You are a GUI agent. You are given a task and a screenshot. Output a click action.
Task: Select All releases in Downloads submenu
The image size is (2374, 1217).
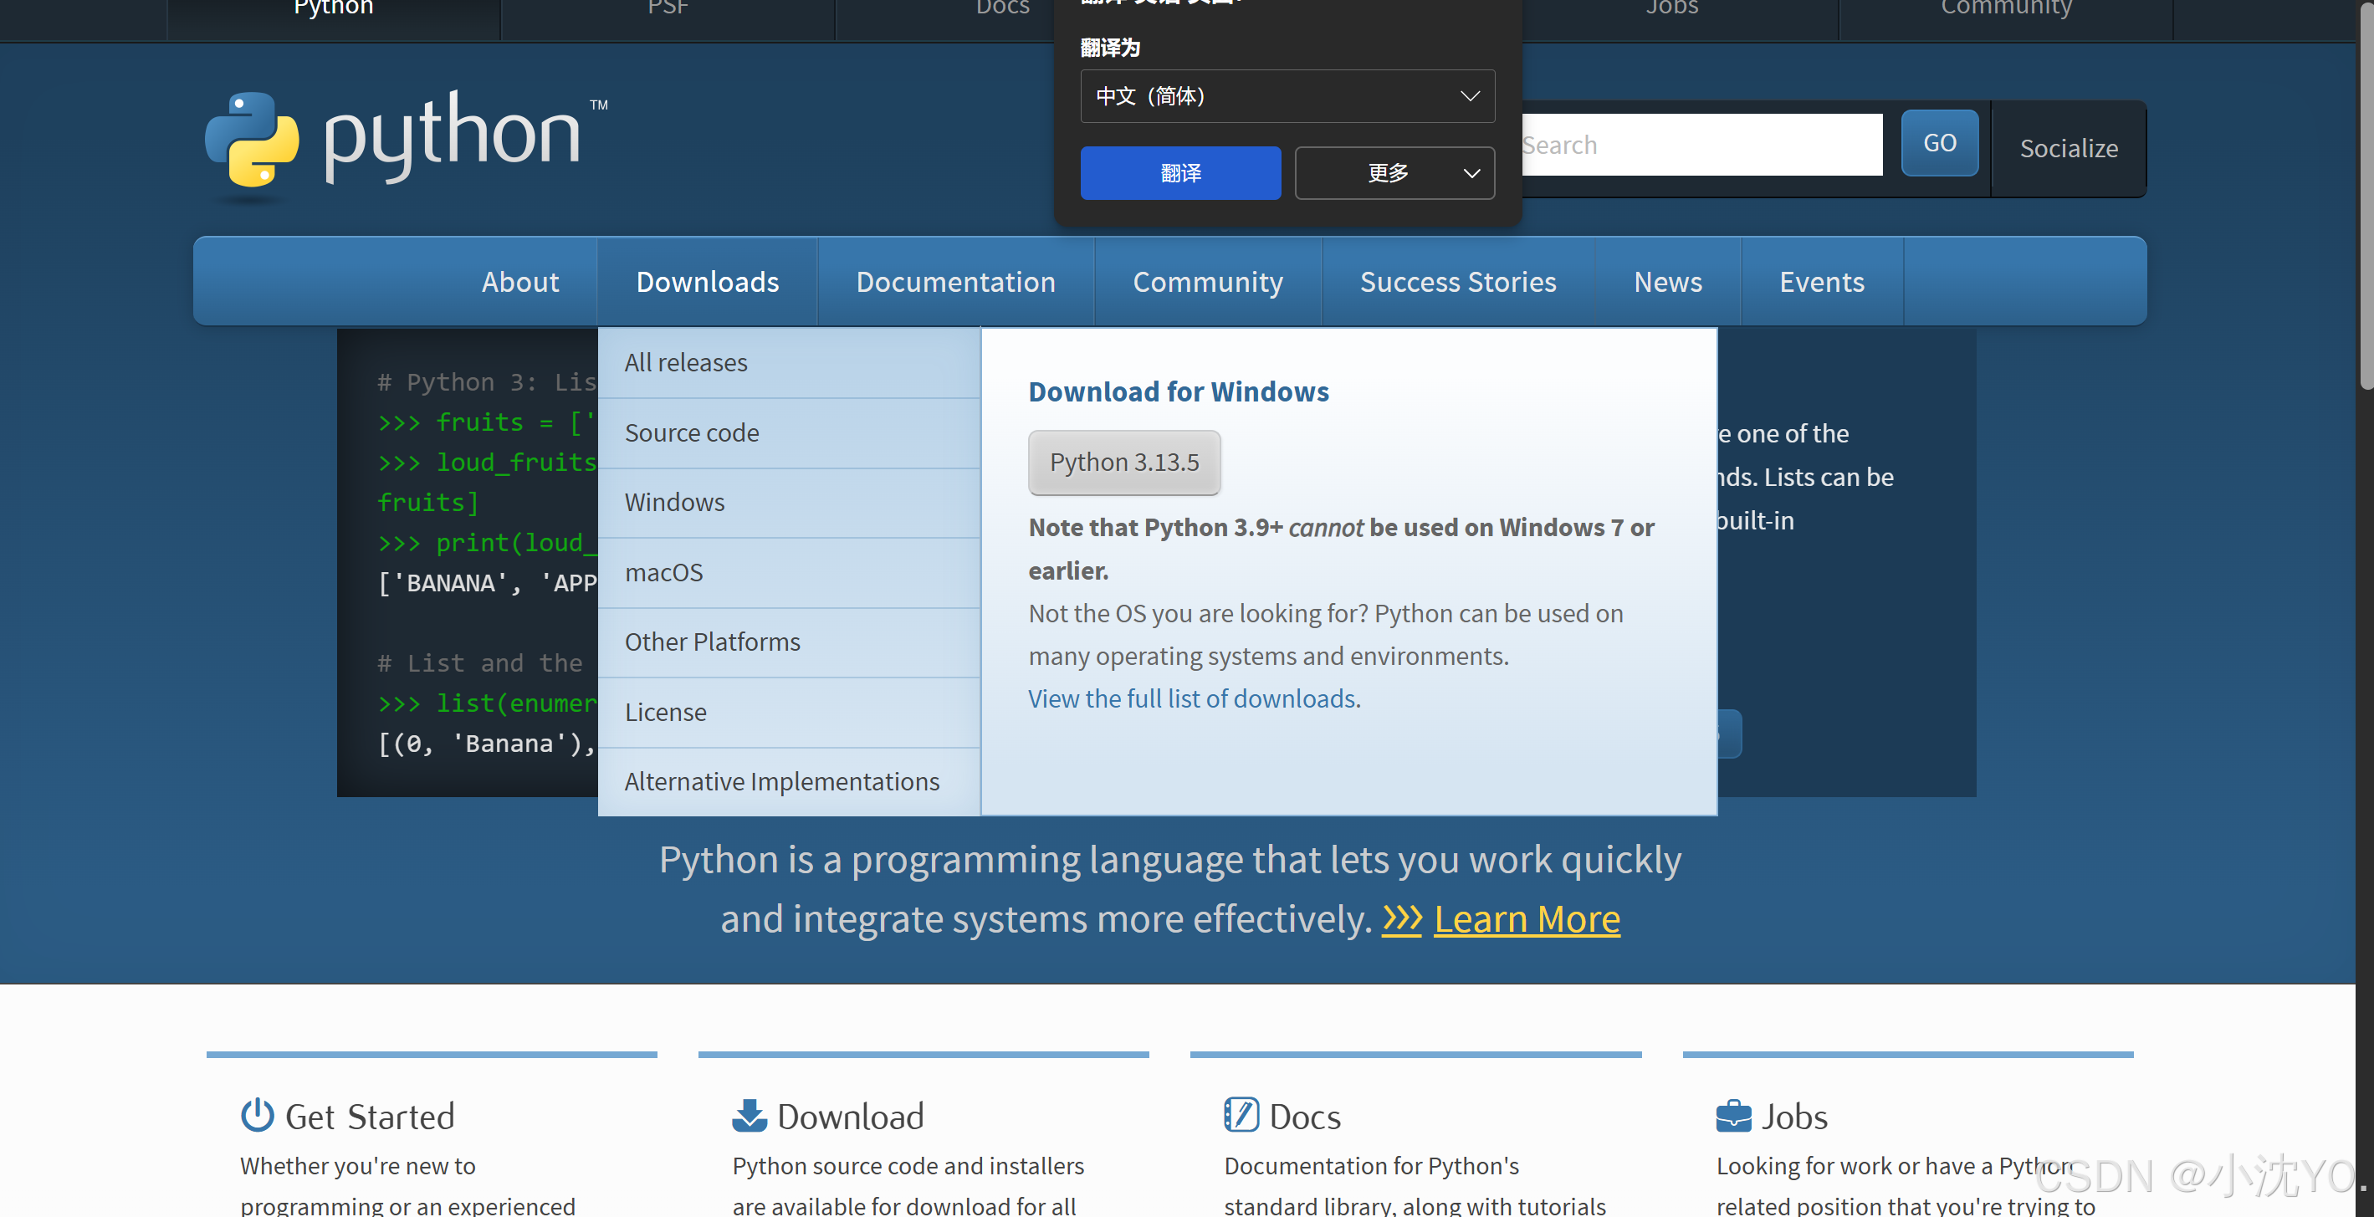tap(789, 363)
